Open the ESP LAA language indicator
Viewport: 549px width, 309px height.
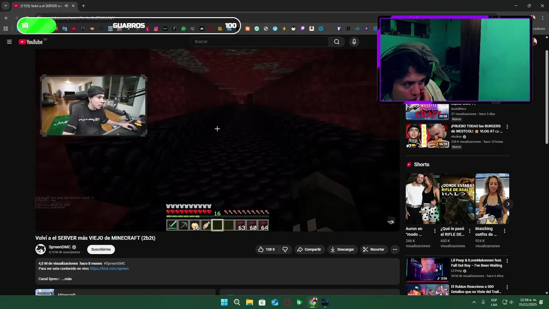pos(494,302)
